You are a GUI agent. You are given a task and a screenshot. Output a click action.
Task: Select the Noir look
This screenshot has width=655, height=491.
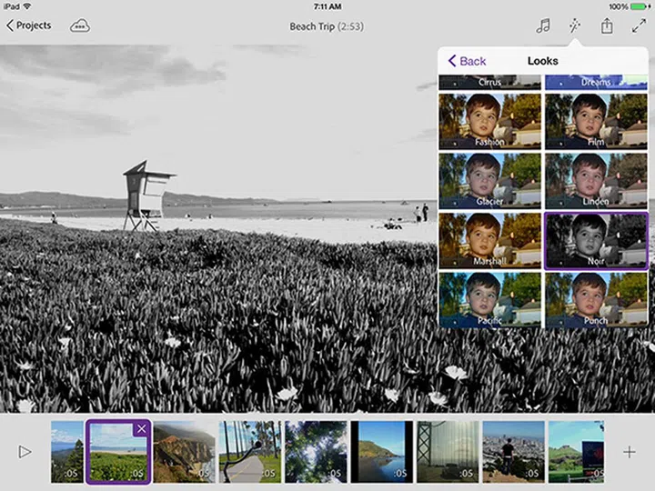[596, 239]
